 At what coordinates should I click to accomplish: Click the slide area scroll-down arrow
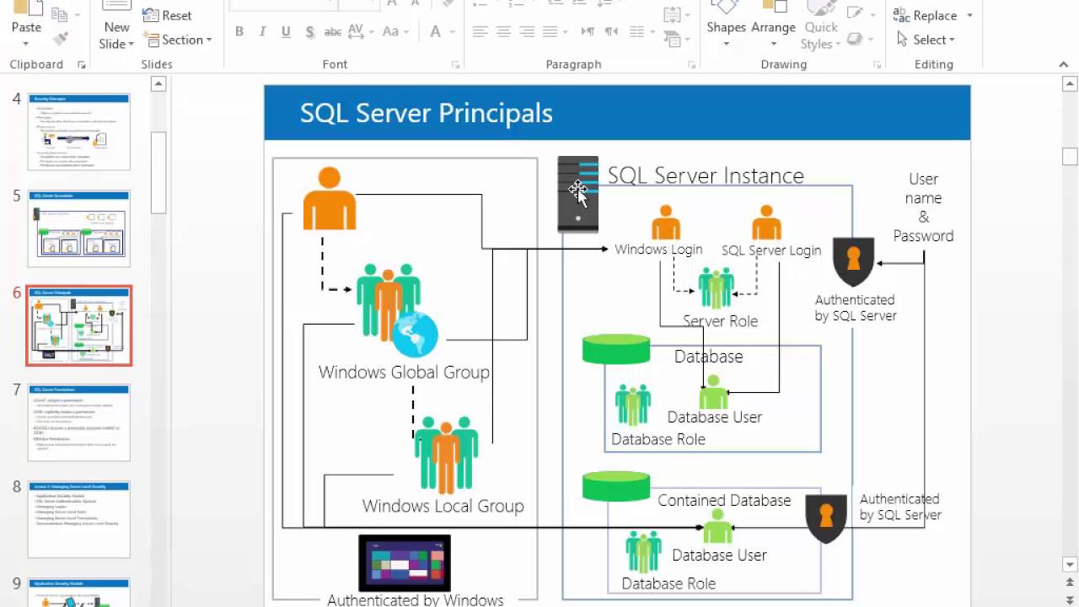tap(1070, 565)
